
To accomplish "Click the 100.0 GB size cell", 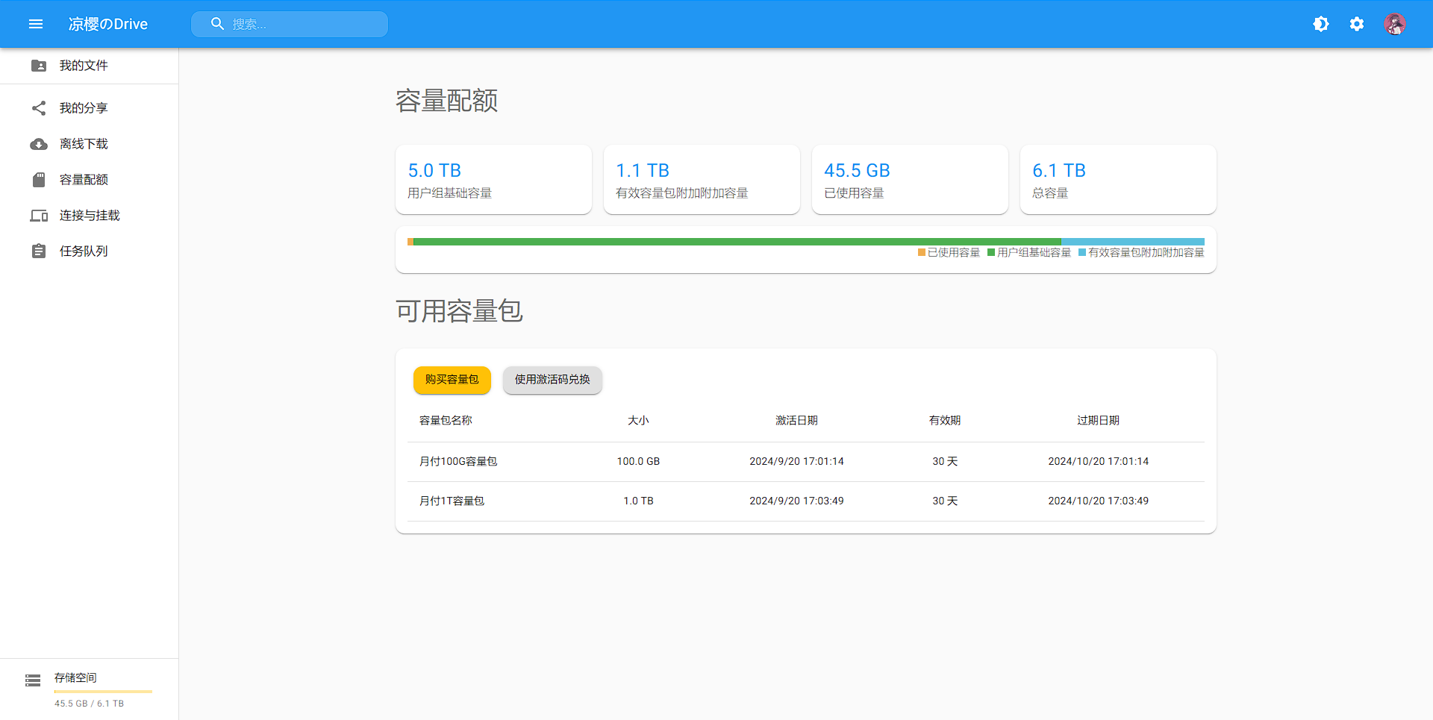I will coord(638,462).
